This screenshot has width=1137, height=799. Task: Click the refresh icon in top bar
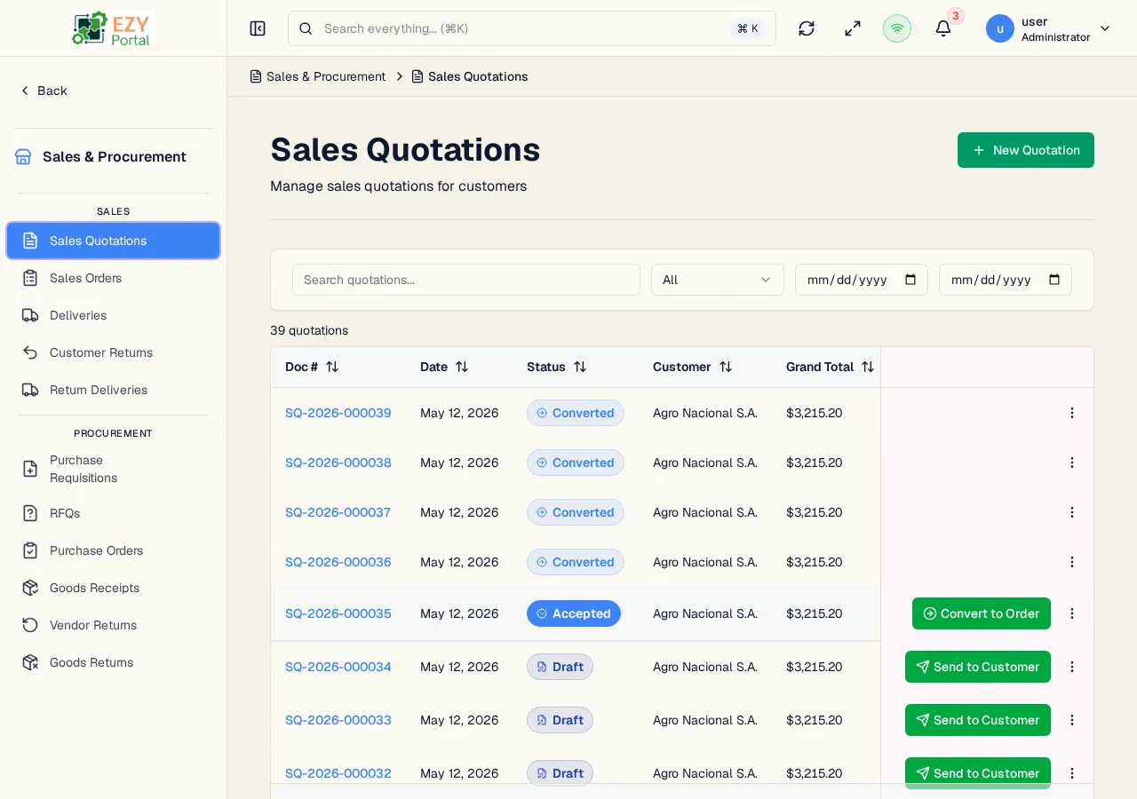point(807,28)
